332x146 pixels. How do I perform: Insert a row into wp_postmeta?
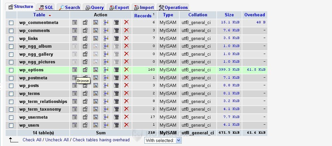click(106, 78)
